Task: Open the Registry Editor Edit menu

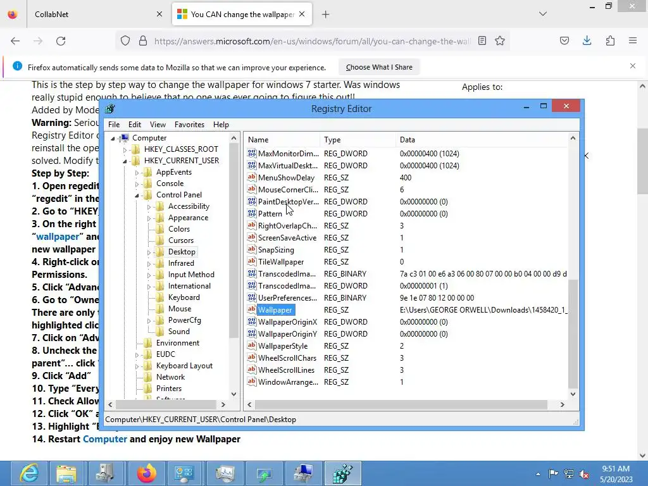Action: pyautogui.click(x=135, y=125)
